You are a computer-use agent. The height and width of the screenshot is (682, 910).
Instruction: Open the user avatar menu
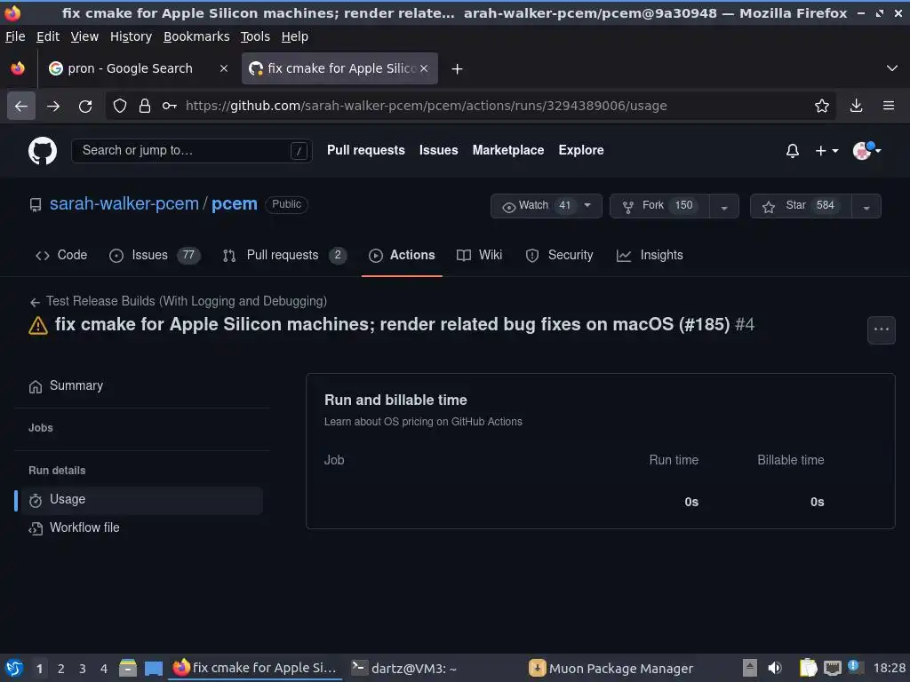866,150
